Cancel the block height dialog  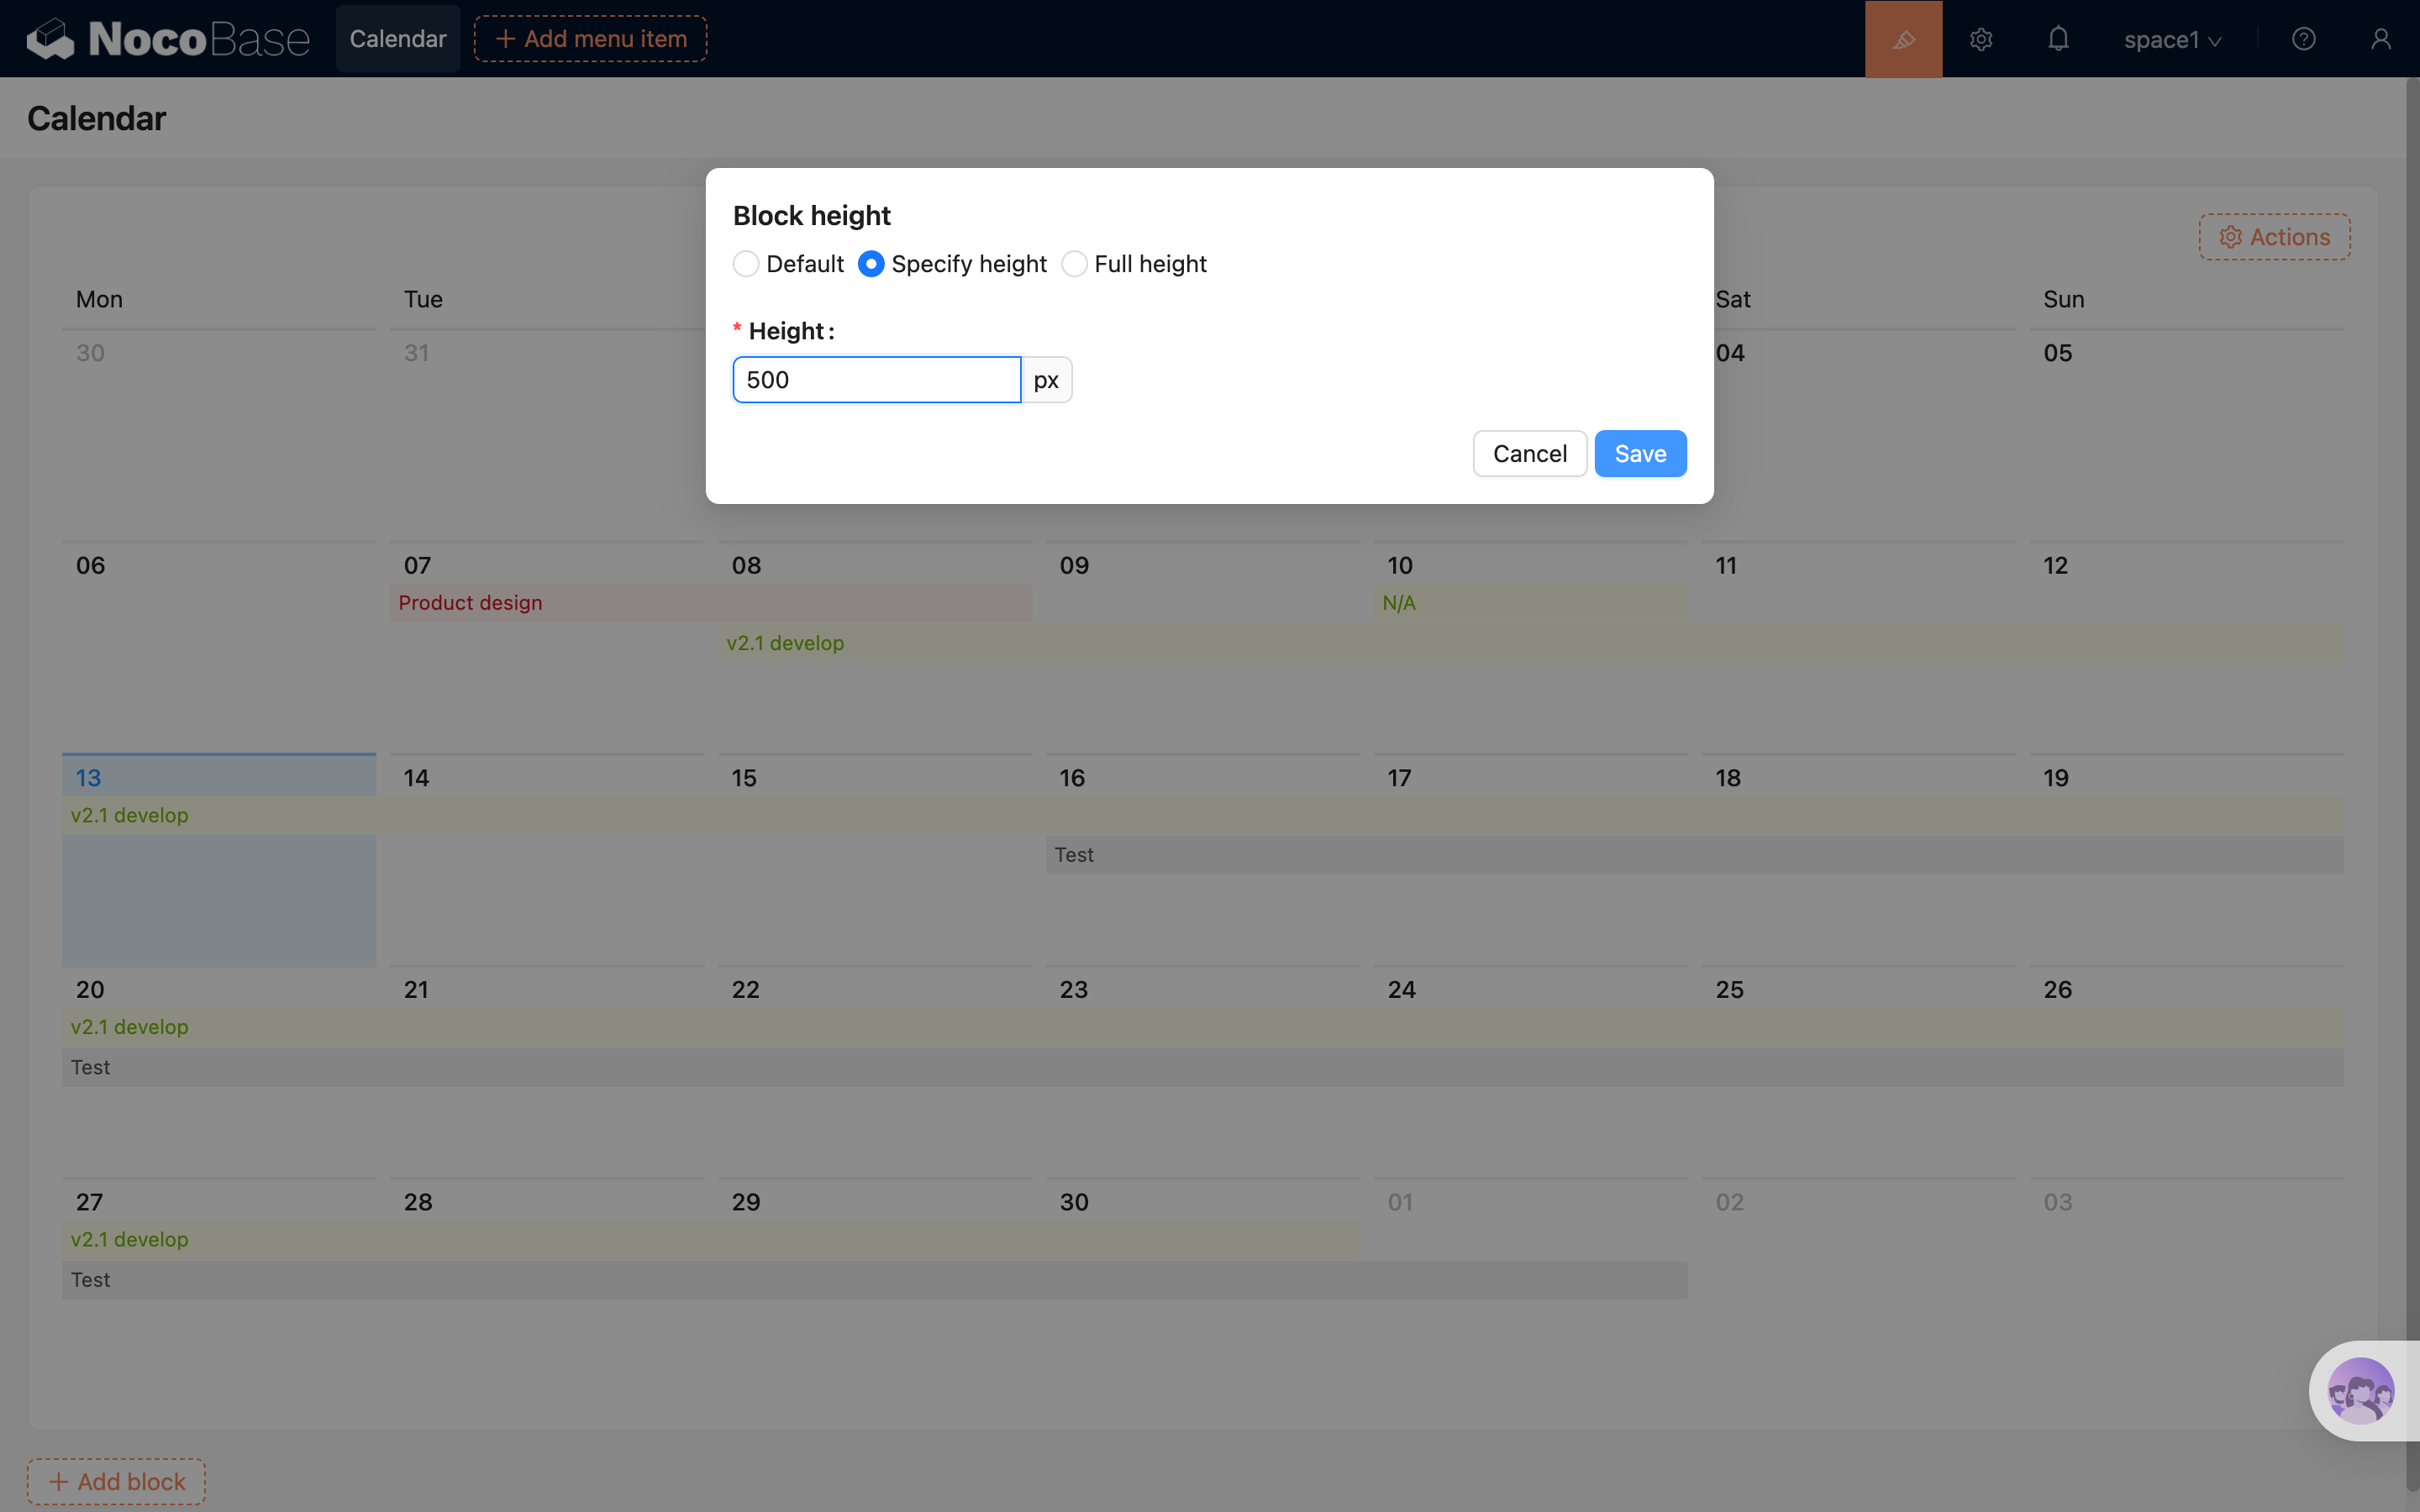point(1529,454)
